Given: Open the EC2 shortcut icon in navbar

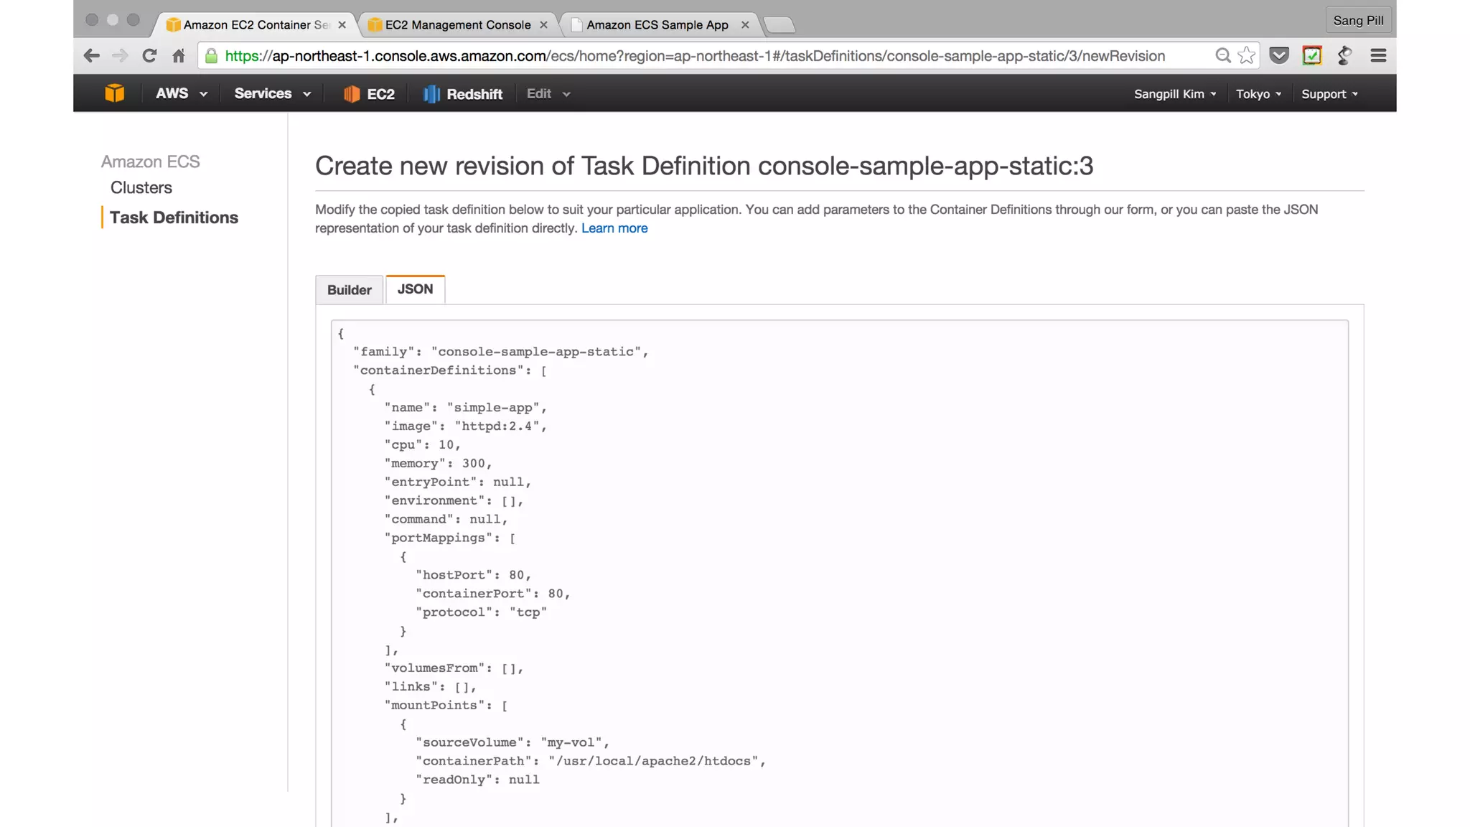Looking at the screenshot, I should (x=351, y=94).
